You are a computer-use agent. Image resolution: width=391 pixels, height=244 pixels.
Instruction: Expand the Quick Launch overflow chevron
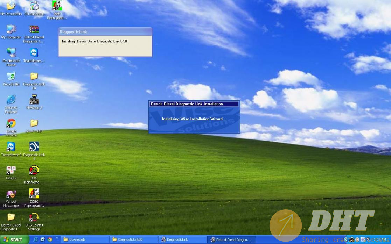tap(57, 238)
